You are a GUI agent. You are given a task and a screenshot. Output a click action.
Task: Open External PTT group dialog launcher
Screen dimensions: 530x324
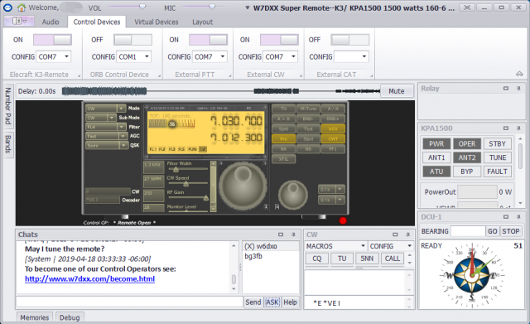(x=229, y=75)
